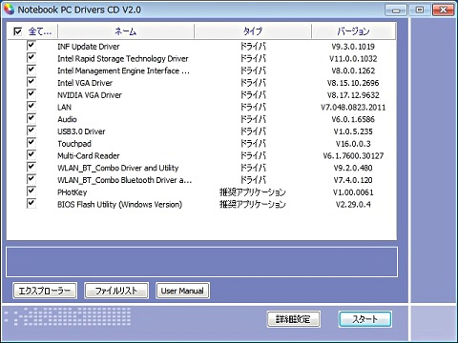Select the NVIDIA VGA Driver entry
This screenshot has width=458, height=343.
pyautogui.click(x=90, y=95)
